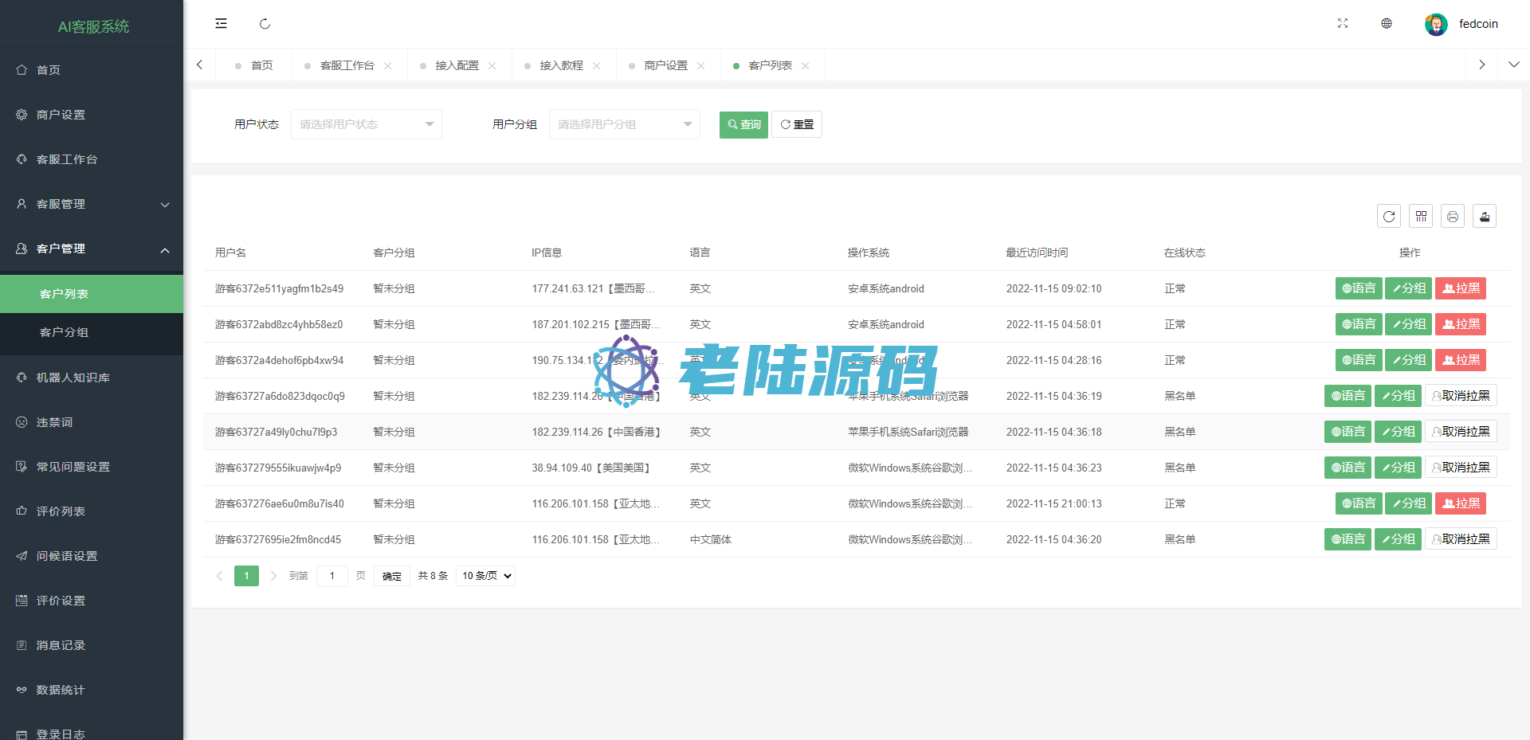Export the customer table data
This screenshot has width=1530, height=740.
1485,217
